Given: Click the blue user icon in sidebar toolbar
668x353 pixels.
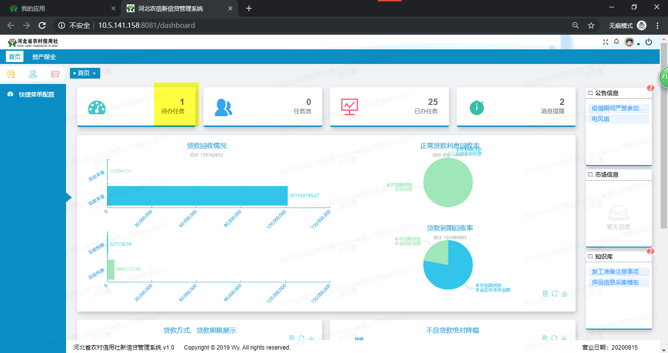Looking at the screenshot, I should point(33,74).
